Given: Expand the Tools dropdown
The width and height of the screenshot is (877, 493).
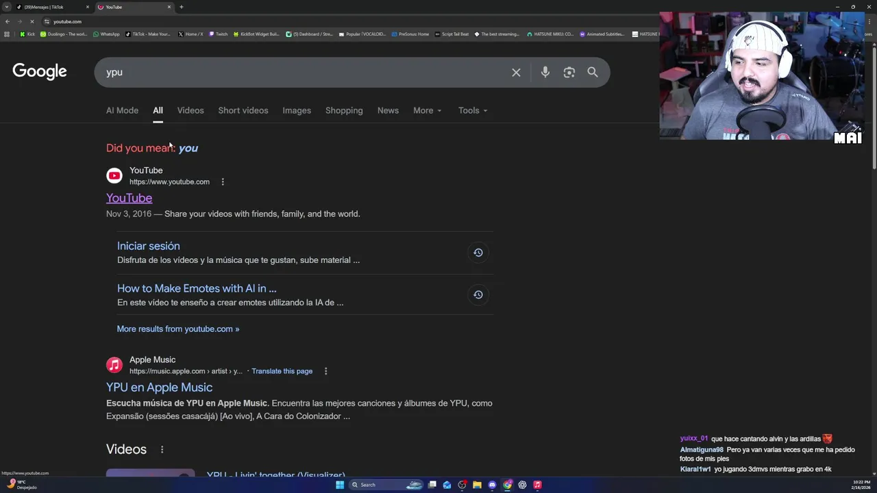Looking at the screenshot, I should [x=473, y=110].
